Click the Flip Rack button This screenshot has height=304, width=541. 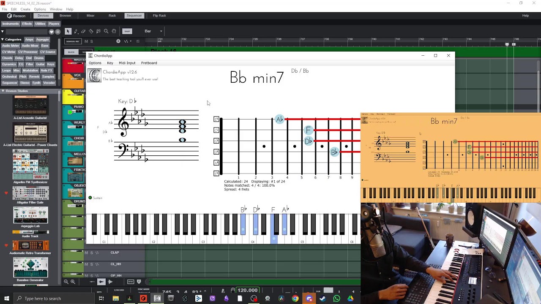pos(159,16)
